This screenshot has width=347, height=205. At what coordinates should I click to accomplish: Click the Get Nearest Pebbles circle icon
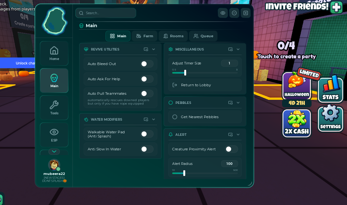tap(175, 117)
